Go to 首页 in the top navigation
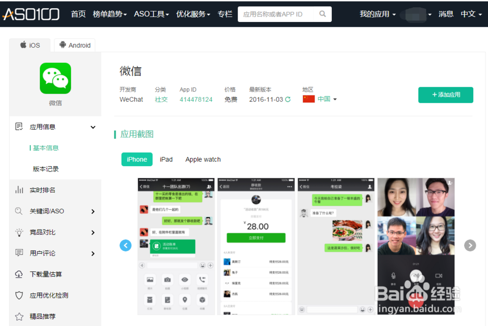This screenshot has width=488, height=326. pyautogui.click(x=78, y=14)
